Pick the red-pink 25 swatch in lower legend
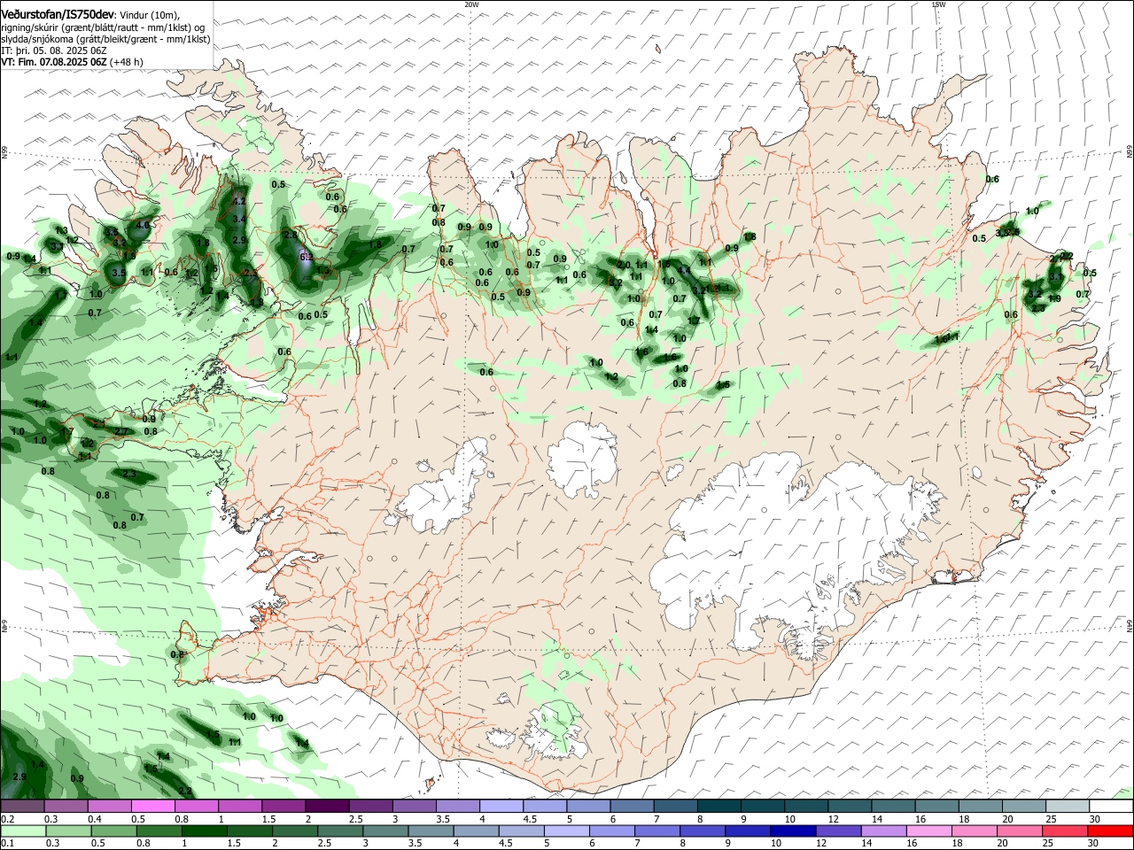Image resolution: width=1134 pixels, height=850 pixels. 1065,831
